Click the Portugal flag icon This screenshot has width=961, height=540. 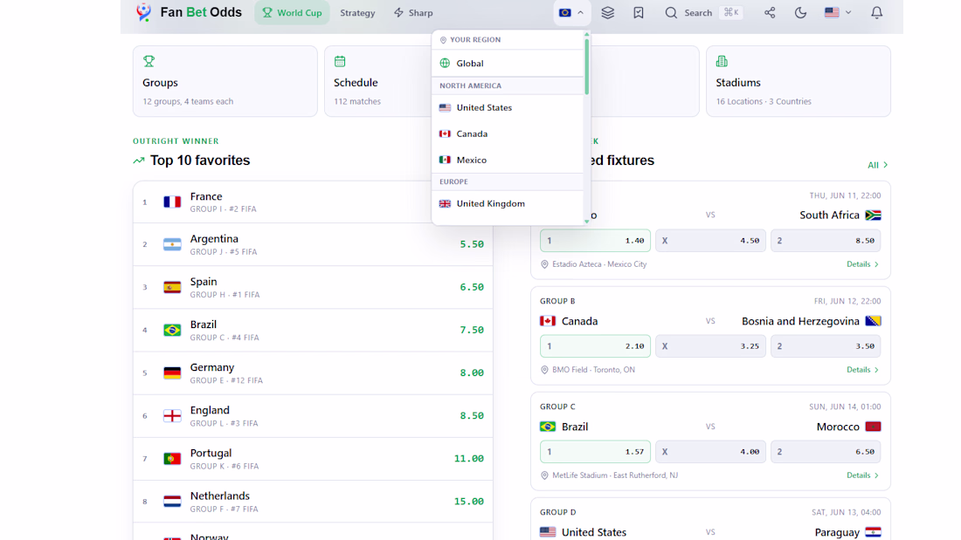click(172, 459)
